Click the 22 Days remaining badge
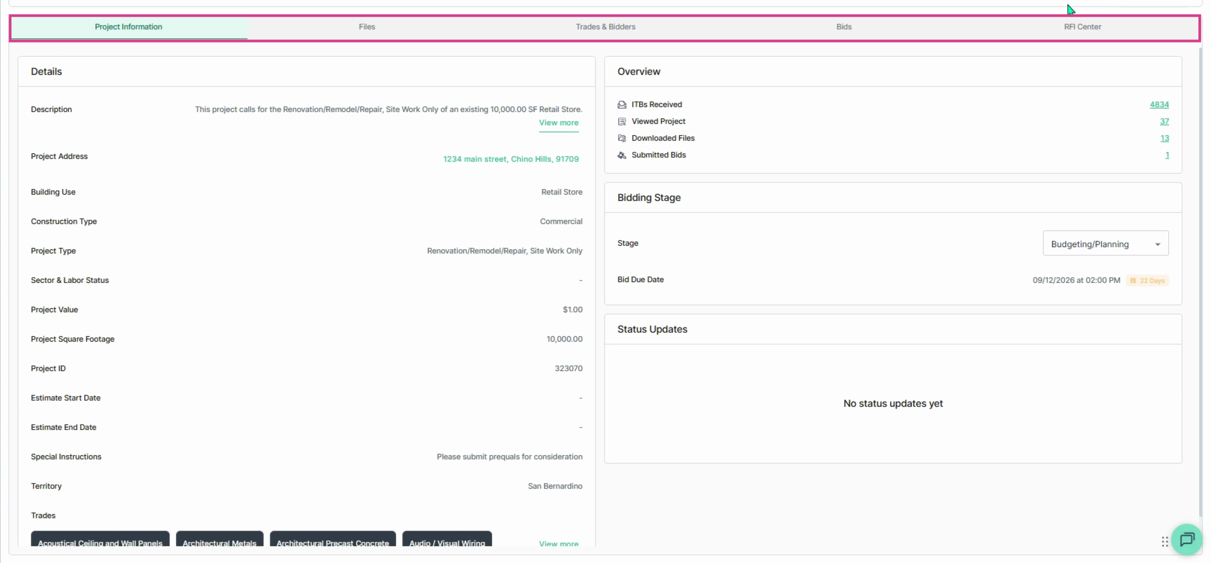 pyautogui.click(x=1147, y=281)
